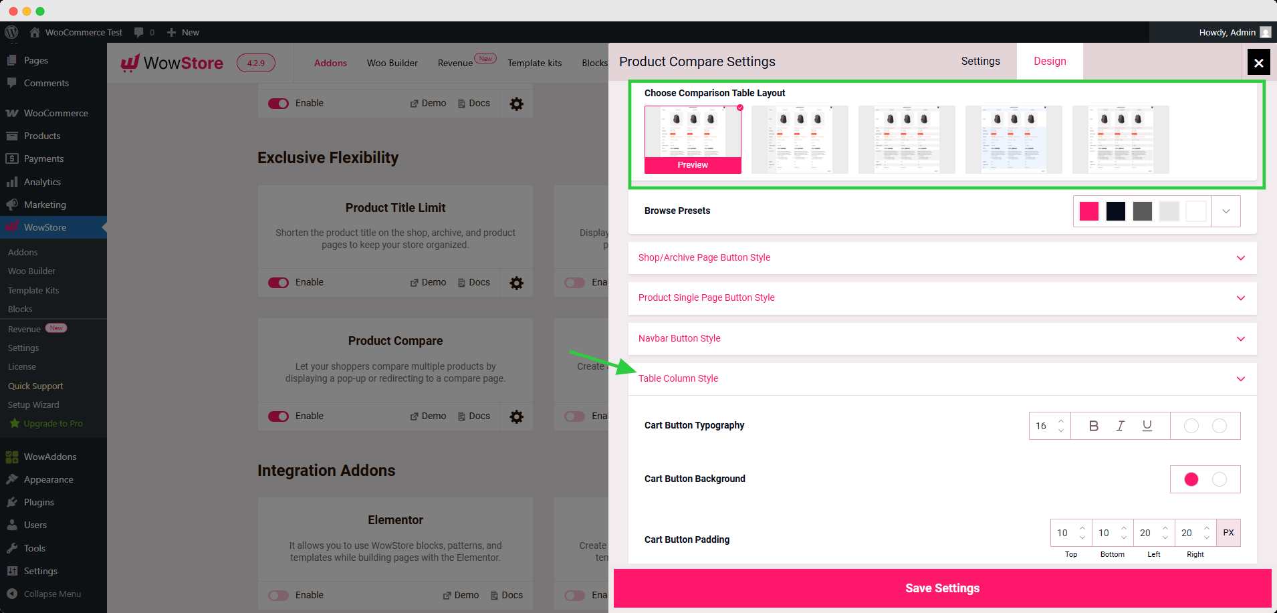This screenshot has width=1277, height=613.
Task: Expand Product Single Page Button Style section
Action: coord(942,298)
